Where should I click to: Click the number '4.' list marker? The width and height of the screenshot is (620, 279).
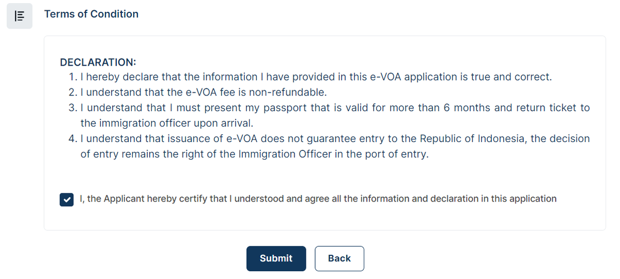click(72, 139)
